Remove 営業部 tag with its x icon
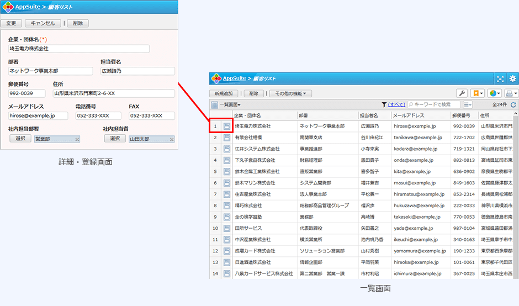 click(x=77, y=139)
